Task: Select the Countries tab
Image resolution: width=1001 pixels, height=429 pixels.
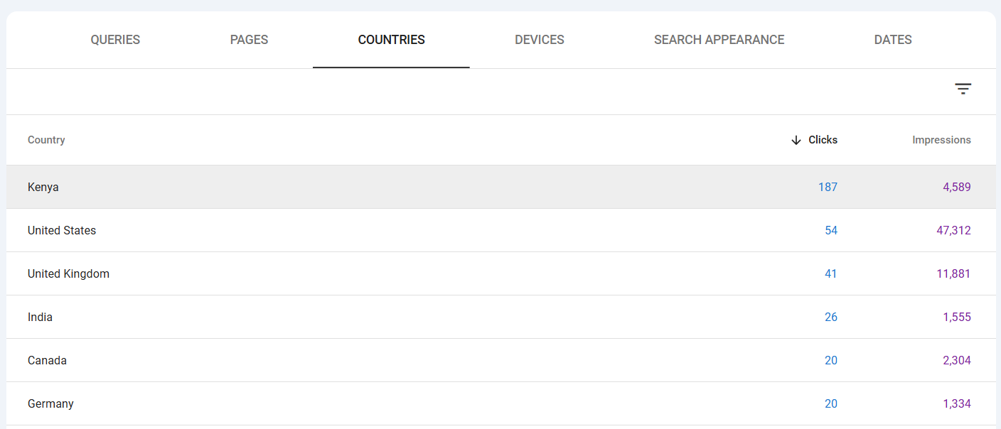Action: point(391,40)
